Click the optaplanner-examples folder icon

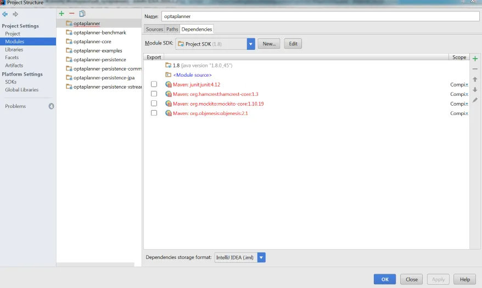[x=69, y=50]
